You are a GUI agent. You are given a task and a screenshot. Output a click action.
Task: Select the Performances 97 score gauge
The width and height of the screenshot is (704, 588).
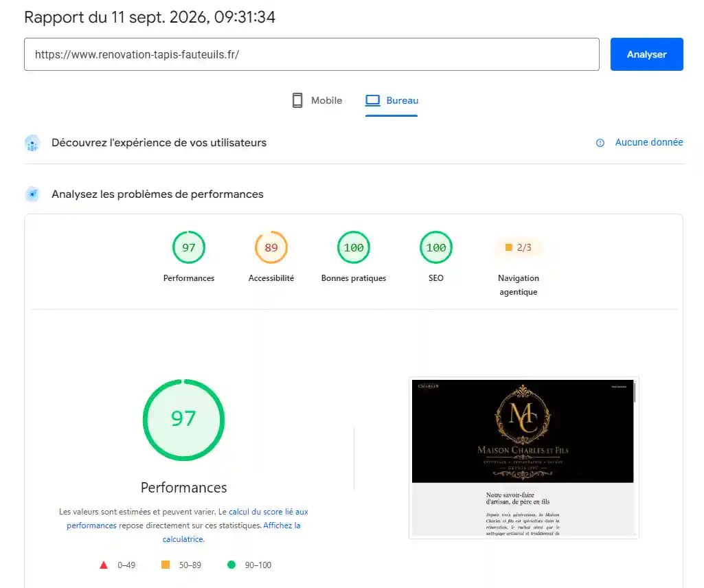click(189, 247)
